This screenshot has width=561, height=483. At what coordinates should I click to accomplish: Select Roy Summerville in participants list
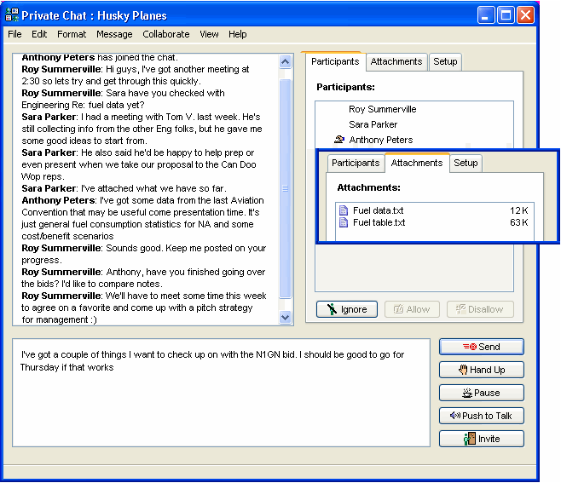point(382,109)
